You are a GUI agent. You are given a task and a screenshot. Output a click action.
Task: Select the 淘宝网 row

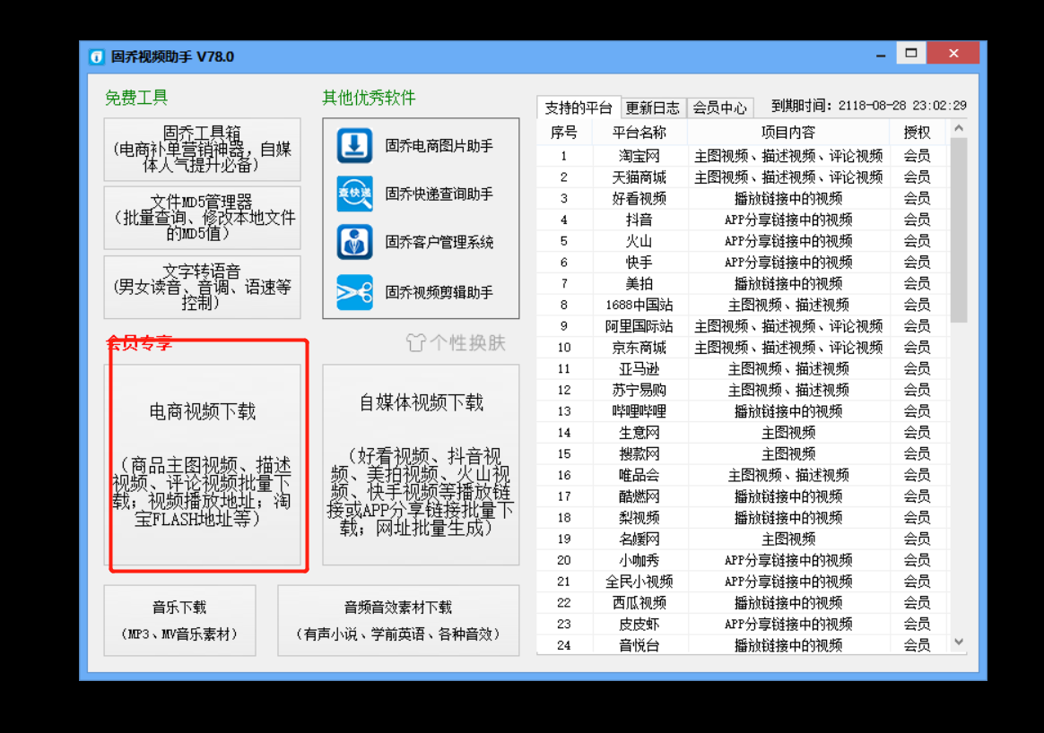[743, 156]
